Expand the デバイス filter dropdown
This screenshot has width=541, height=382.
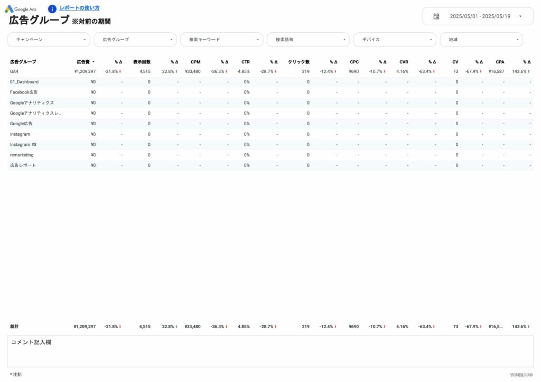click(395, 40)
